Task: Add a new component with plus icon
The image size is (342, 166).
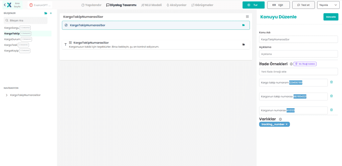Action: 51,13
